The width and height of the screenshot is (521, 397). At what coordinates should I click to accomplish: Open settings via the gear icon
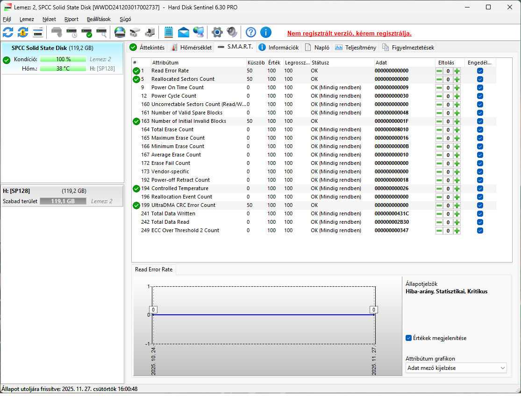pos(217,32)
